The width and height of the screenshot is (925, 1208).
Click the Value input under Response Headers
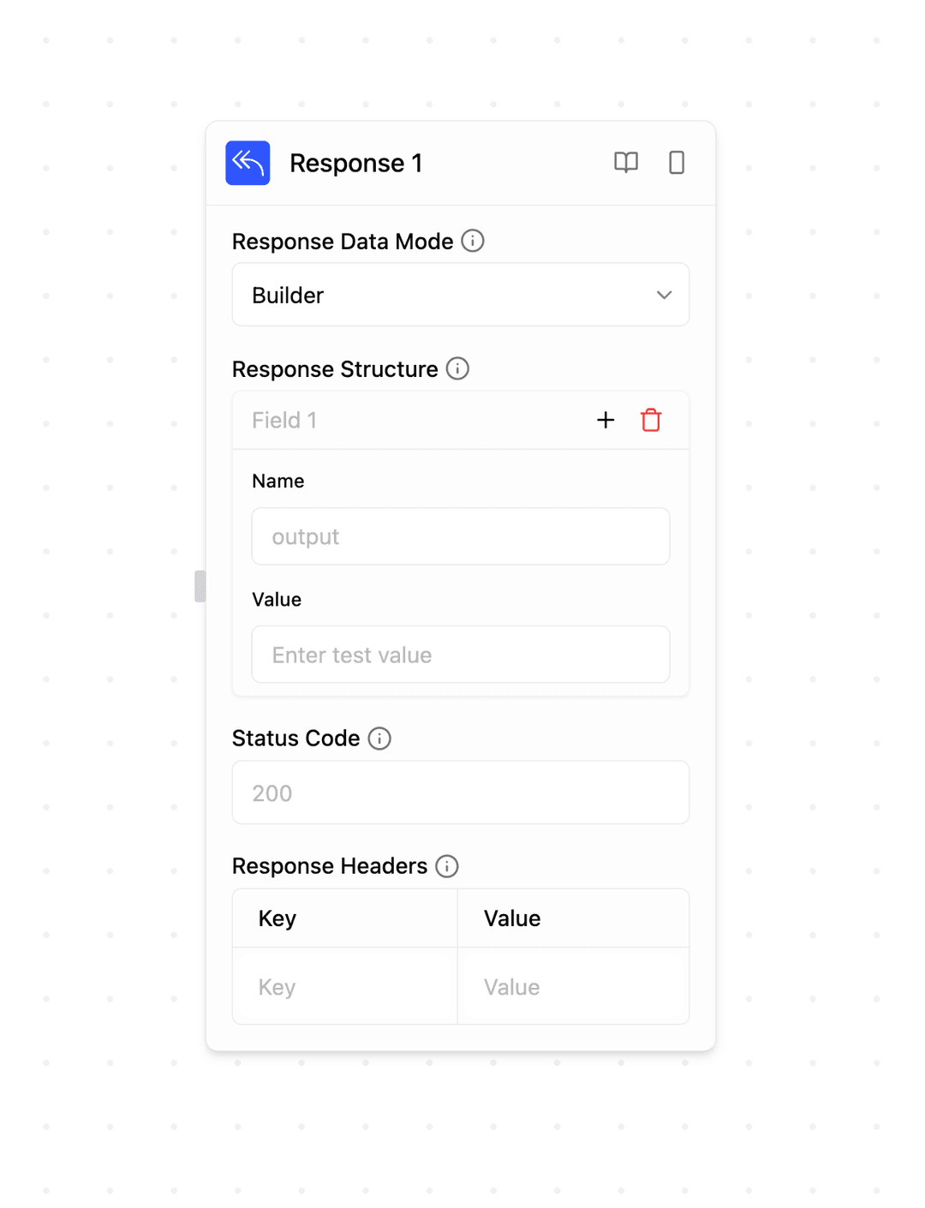(572, 986)
